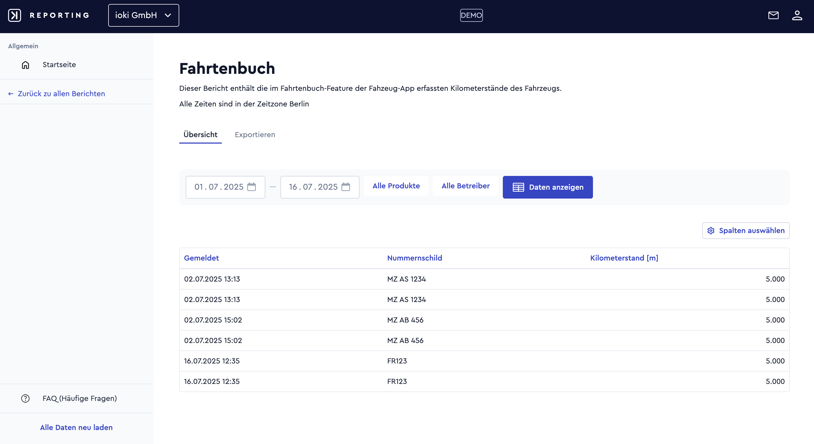Open end date calendar picker icon

click(346, 187)
